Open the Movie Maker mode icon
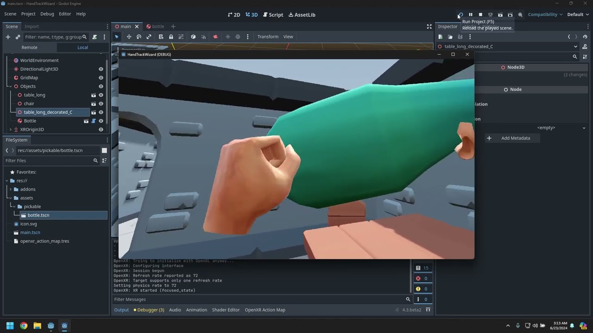The image size is (593, 333). 520,15
